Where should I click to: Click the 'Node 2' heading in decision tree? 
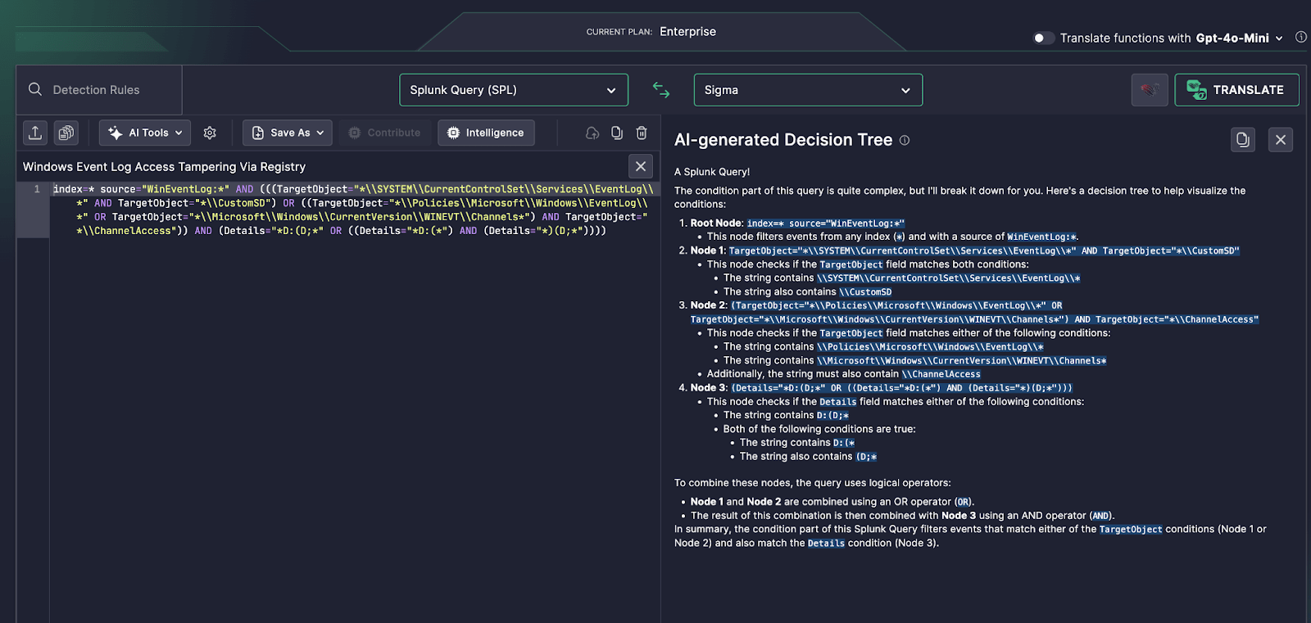click(708, 305)
